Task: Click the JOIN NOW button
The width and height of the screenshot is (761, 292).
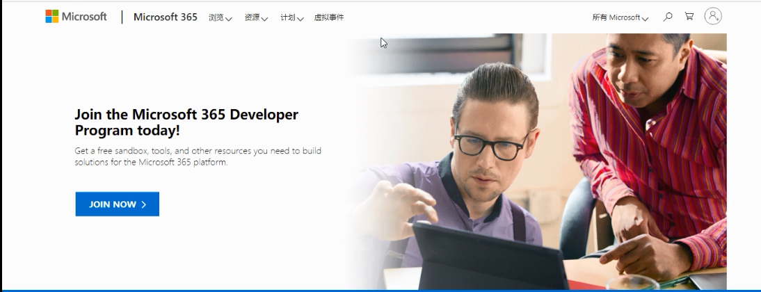Action: [118, 204]
